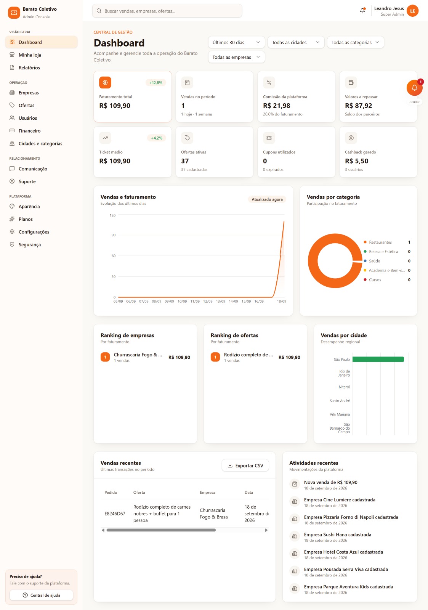This screenshot has height=610, width=428.
Task: Click the Ofertas ativas tag icon
Action: click(x=187, y=138)
